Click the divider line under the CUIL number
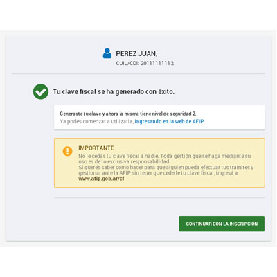Viewport: 277px width, 277px height. click(x=138, y=74)
